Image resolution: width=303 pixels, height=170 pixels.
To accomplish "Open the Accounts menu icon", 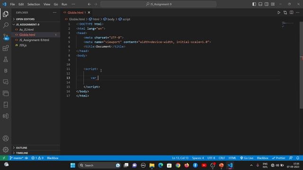I will click(6, 138).
